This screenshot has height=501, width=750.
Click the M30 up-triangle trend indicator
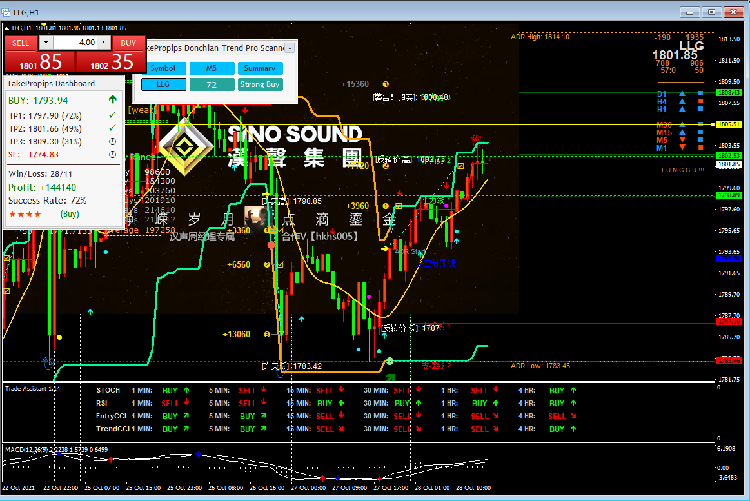click(682, 125)
